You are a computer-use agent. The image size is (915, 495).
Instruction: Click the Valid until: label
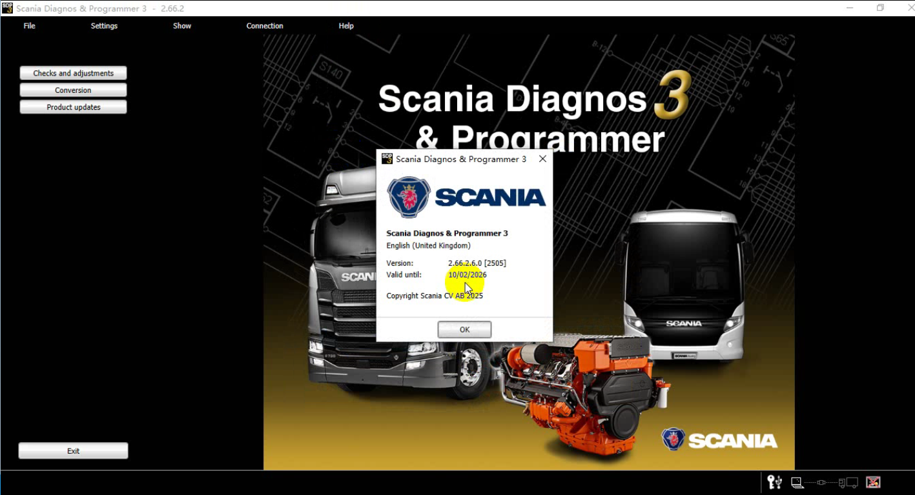[x=404, y=275]
